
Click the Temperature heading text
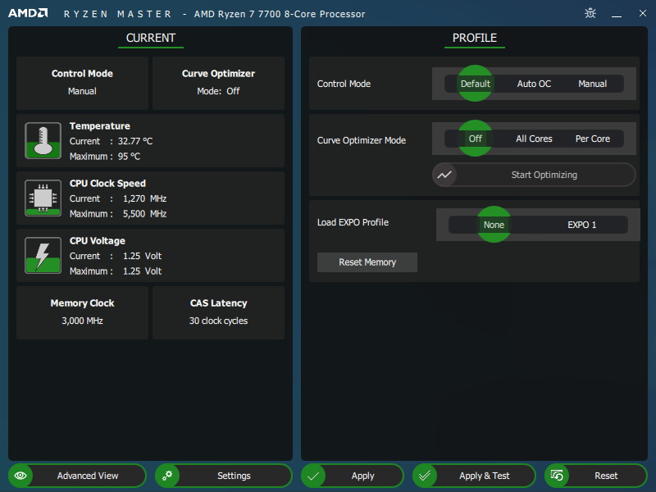coord(99,126)
